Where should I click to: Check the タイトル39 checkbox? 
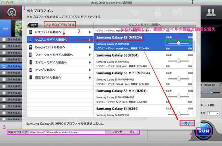point(4,99)
